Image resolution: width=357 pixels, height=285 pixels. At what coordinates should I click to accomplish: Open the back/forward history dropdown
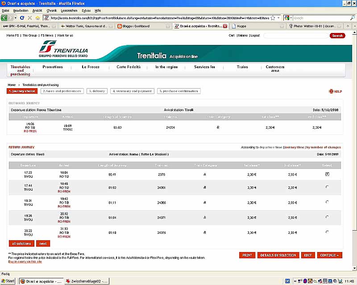16,18
